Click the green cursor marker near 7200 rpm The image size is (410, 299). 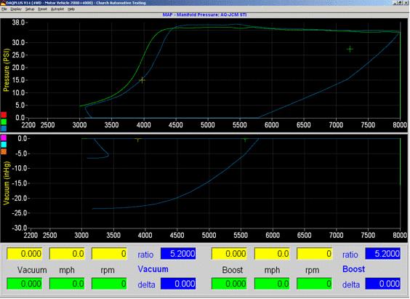pos(350,49)
